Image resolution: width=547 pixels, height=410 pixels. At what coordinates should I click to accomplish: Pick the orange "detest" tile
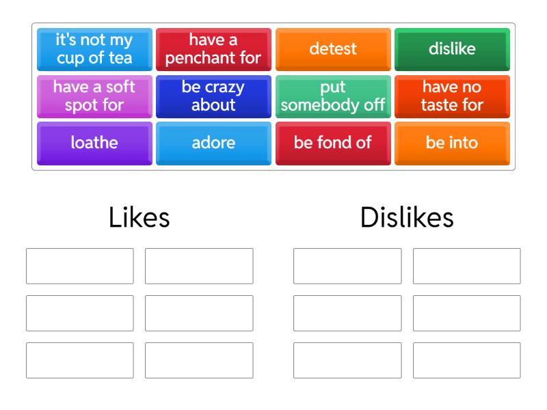click(x=333, y=49)
